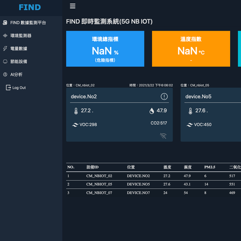Select the blue 環境總指標 card

point(105,49)
